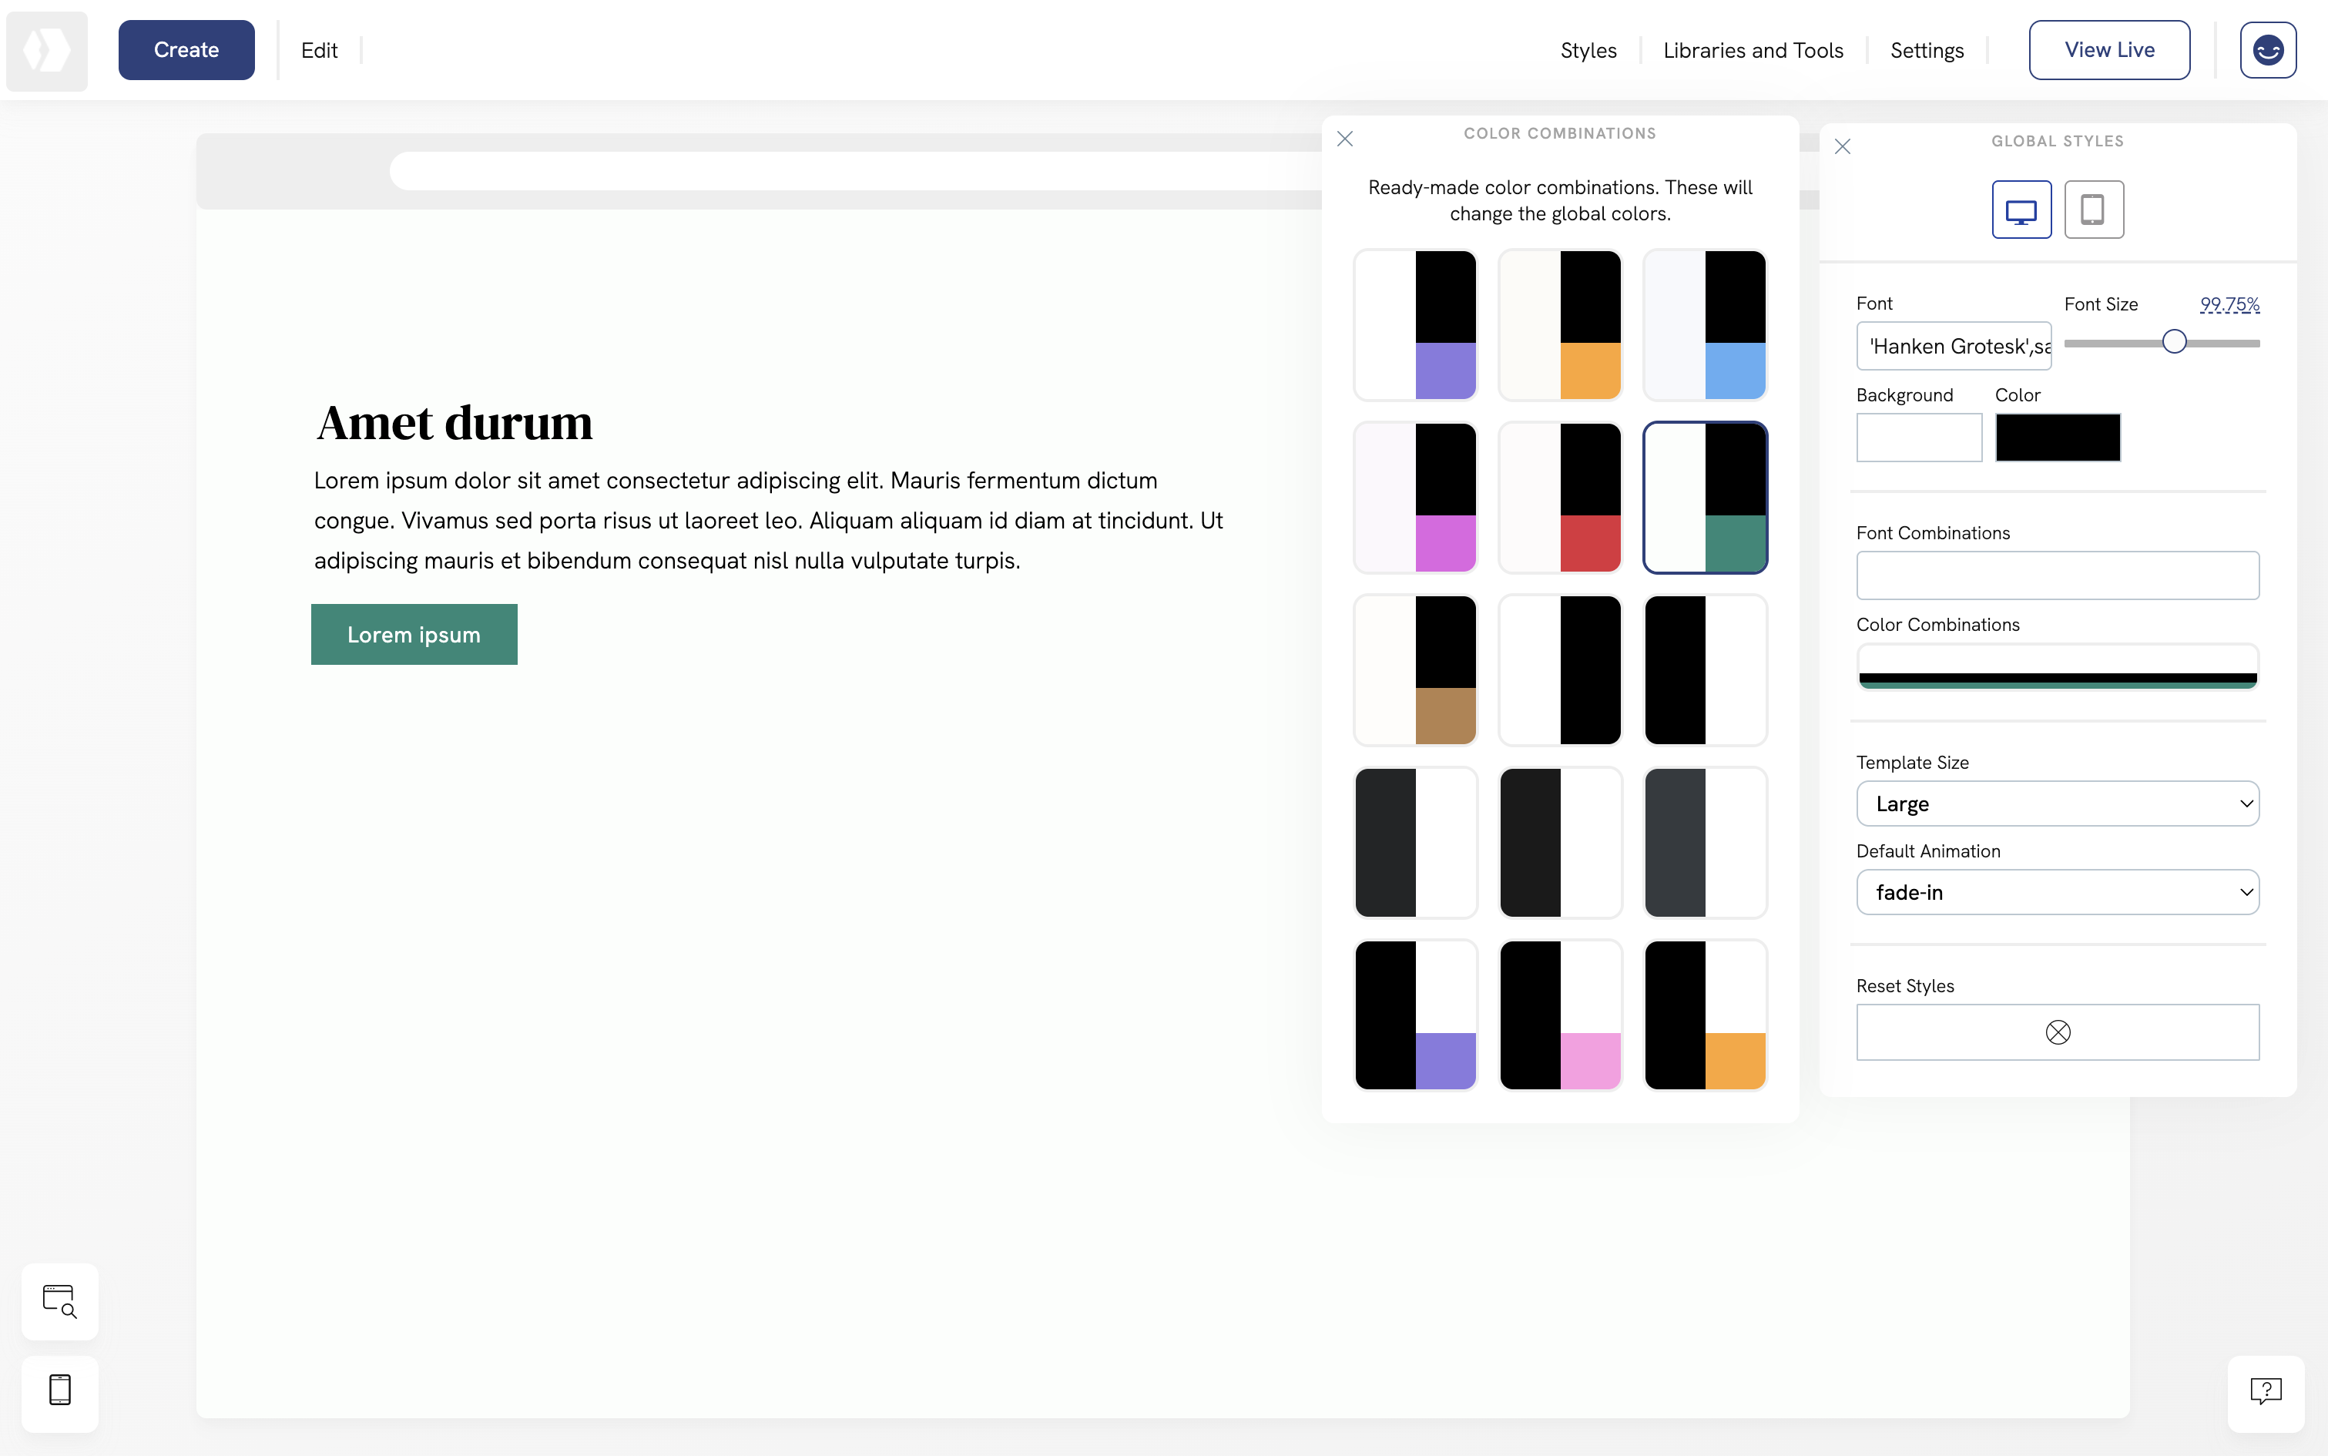Click the View Live button

pos(2108,49)
